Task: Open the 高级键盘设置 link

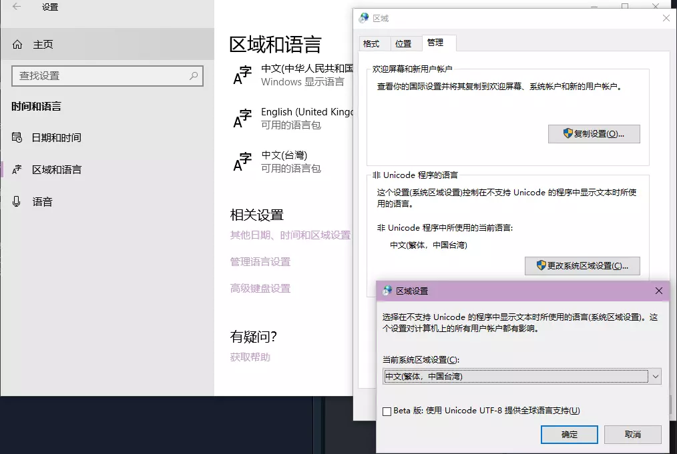Action: tap(260, 289)
